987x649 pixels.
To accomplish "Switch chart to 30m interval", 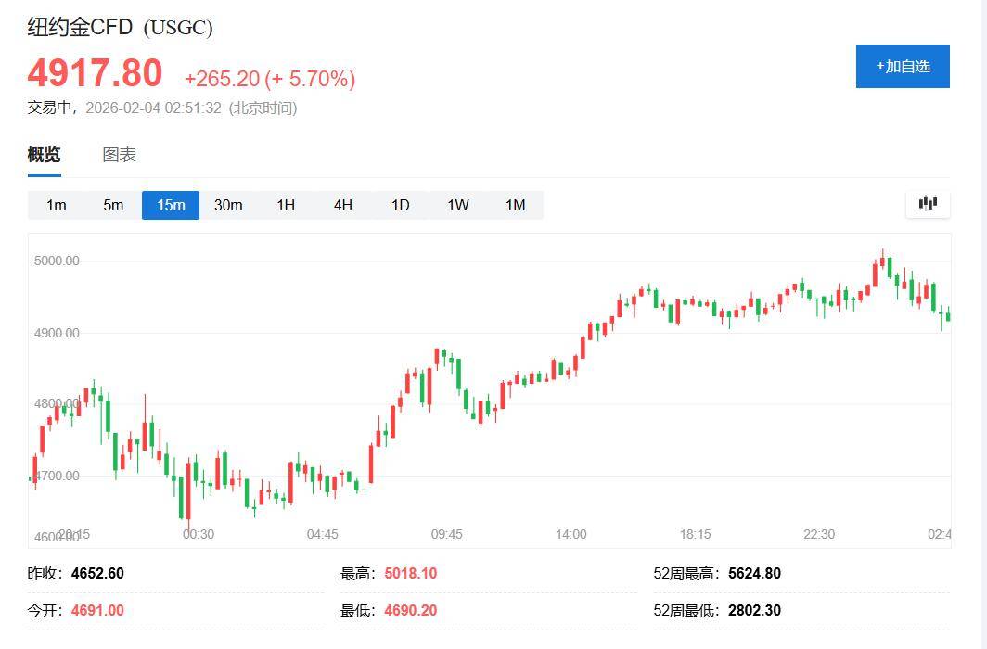I will pos(228,205).
